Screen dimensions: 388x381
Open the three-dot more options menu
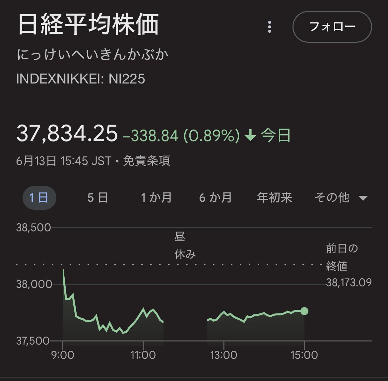click(x=270, y=27)
